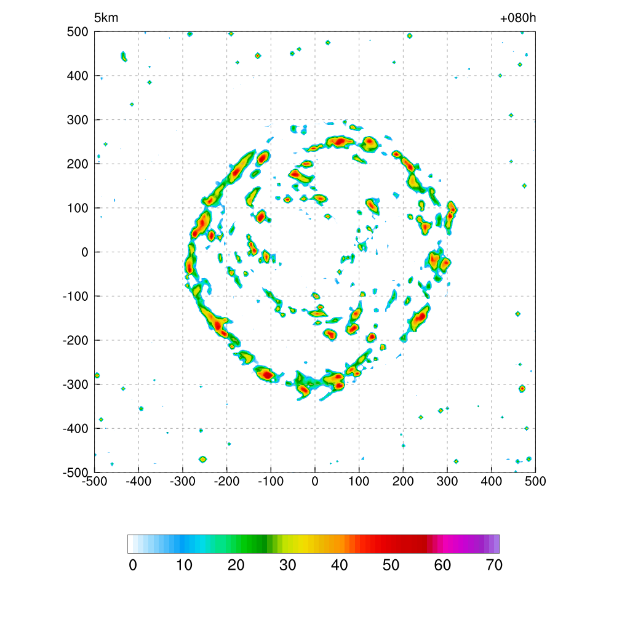The image size is (630, 630).
Task: Click the 0 tick label on the y-axis
Action: point(85,252)
